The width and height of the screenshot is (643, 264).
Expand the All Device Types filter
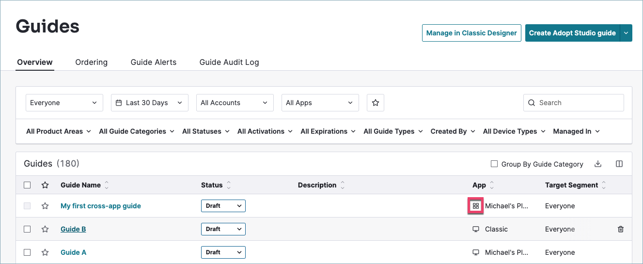[515, 131]
